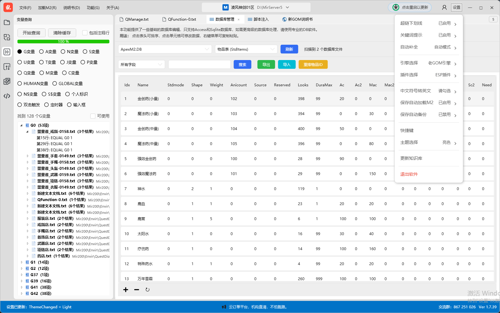Click the up-down arrows sidebar icon
This screenshot has width=500, height=313.
pyautogui.click(x=7, y=67)
